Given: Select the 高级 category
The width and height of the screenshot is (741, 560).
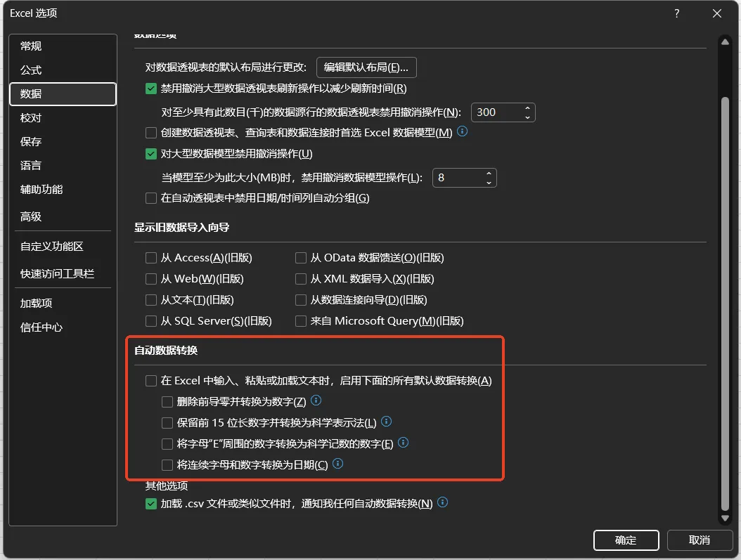Looking at the screenshot, I should coord(63,216).
